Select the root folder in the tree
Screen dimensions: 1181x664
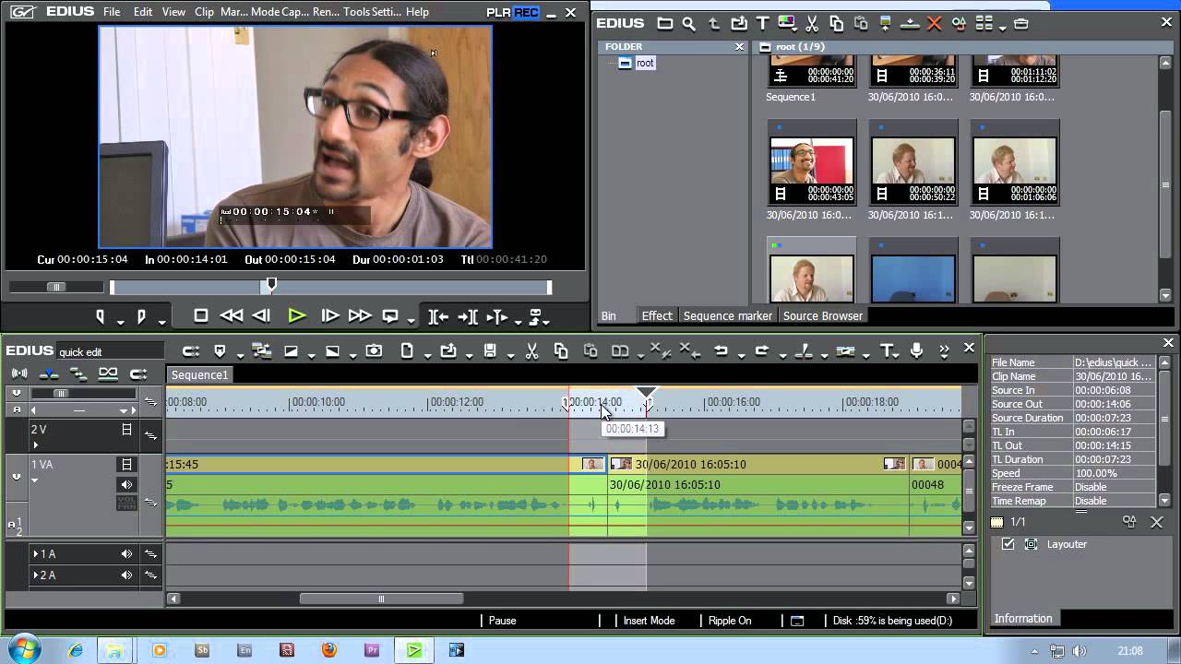(x=644, y=63)
